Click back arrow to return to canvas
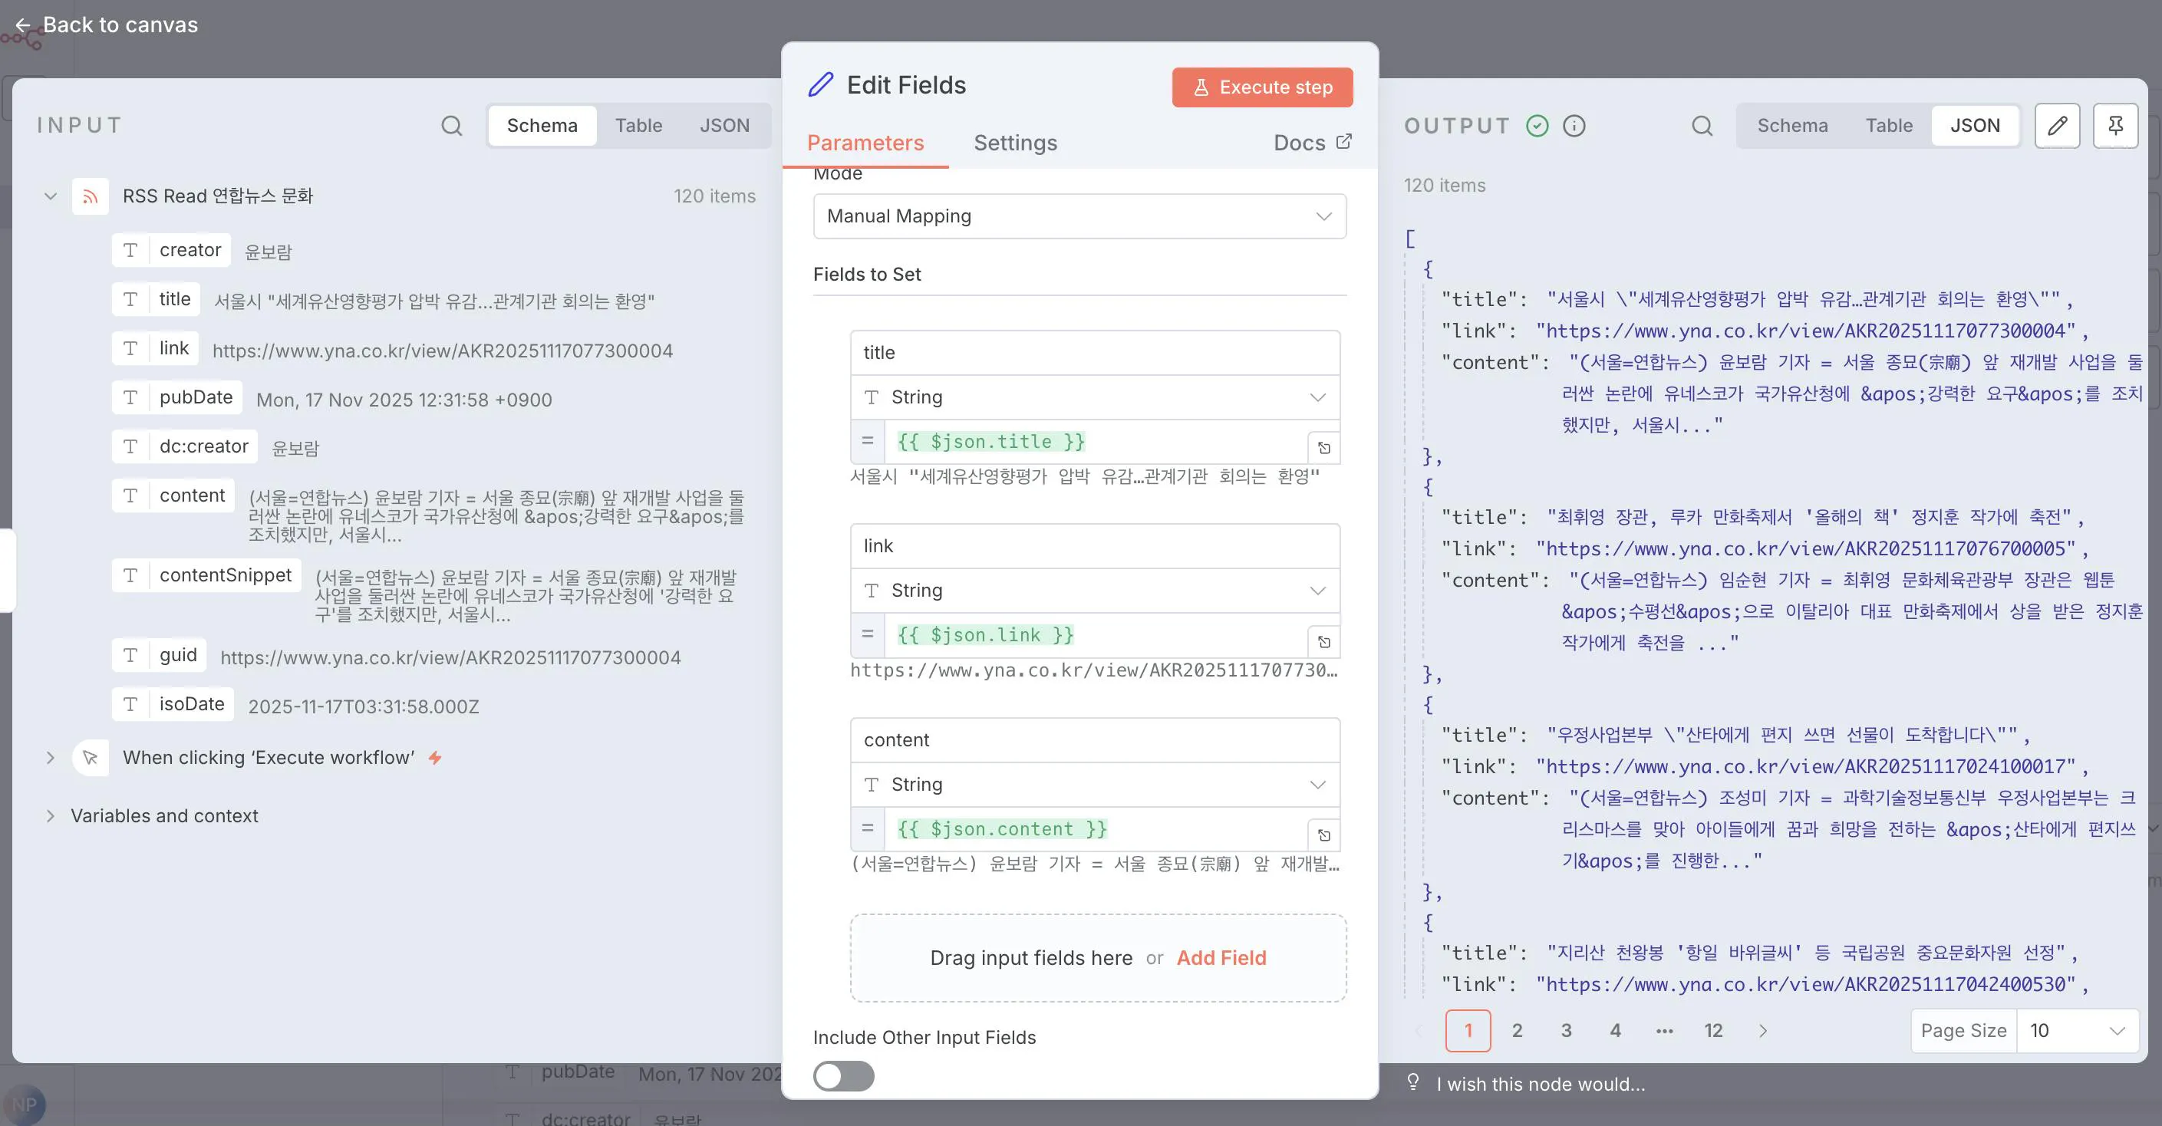The width and height of the screenshot is (2162, 1126). (23, 25)
